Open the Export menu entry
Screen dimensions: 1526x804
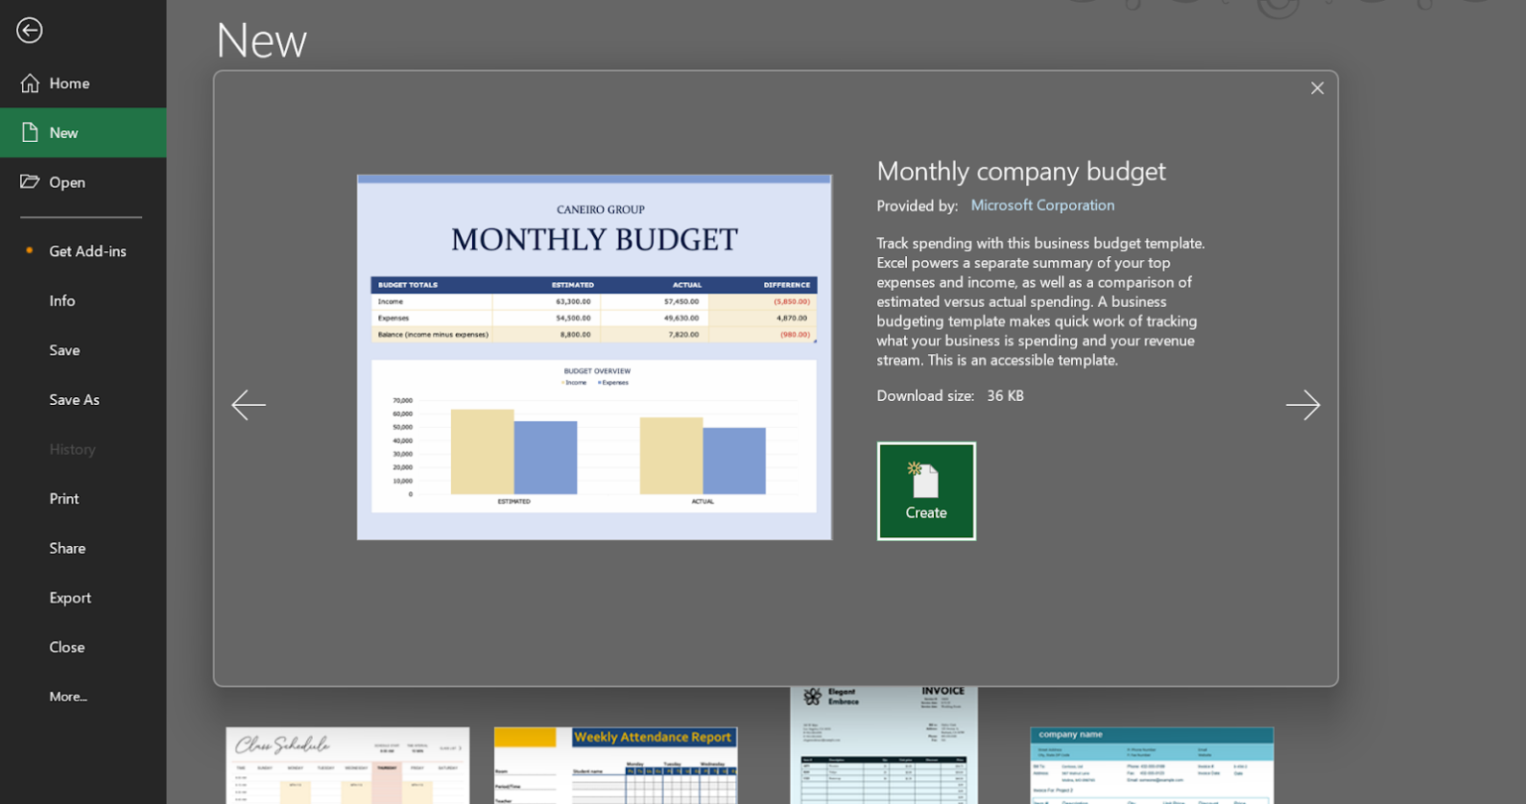(70, 598)
